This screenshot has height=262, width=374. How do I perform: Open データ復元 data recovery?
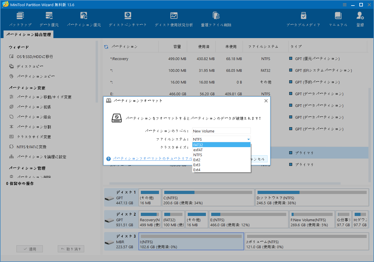[x=49, y=20]
